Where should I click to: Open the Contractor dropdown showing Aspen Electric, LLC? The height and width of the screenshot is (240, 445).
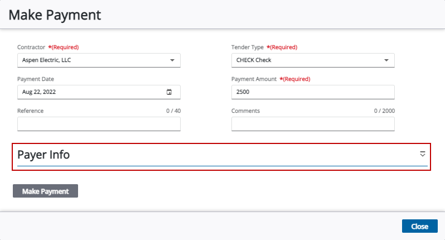pyautogui.click(x=99, y=60)
